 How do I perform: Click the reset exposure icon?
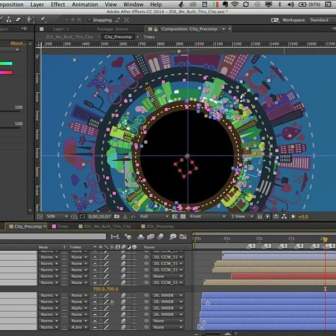(293, 216)
